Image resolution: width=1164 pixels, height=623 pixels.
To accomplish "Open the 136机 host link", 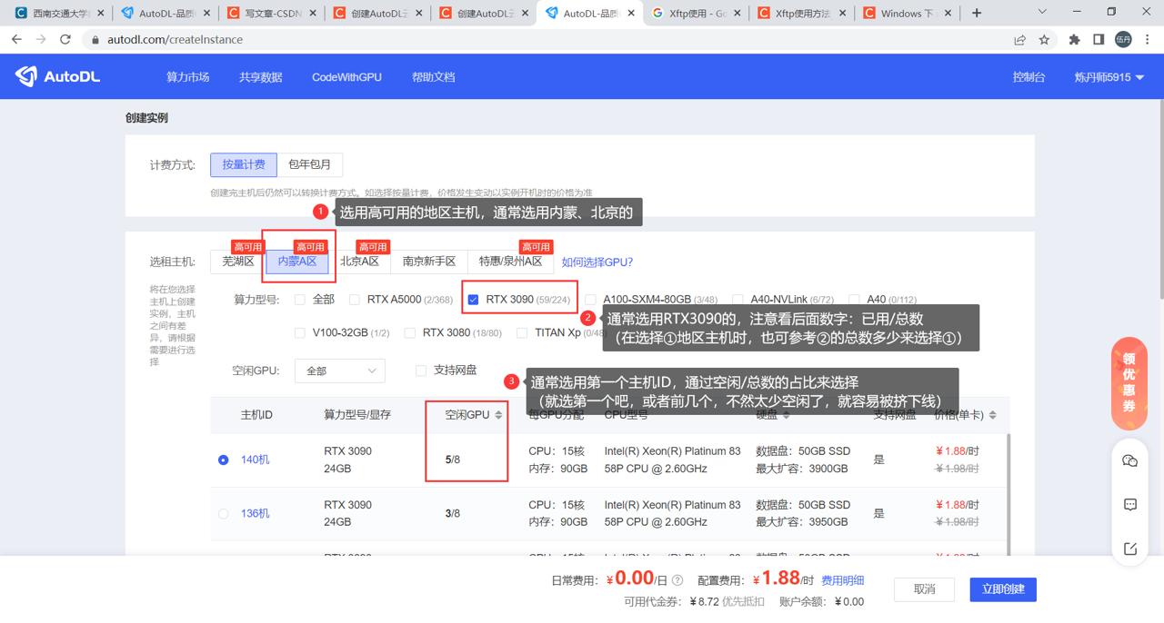I will click(255, 514).
